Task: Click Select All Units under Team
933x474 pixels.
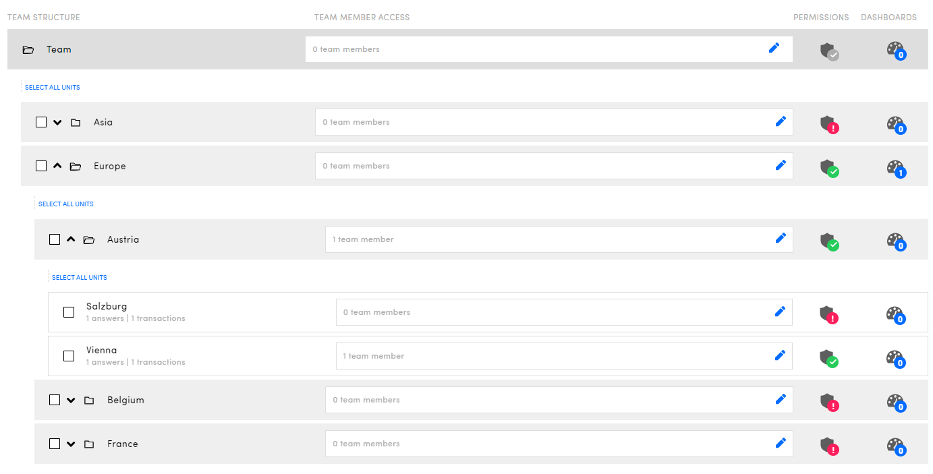Action: (x=53, y=88)
